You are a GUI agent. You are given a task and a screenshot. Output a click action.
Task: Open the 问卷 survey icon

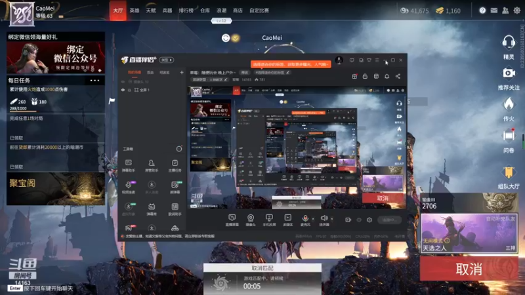click(x=509, y=136)
